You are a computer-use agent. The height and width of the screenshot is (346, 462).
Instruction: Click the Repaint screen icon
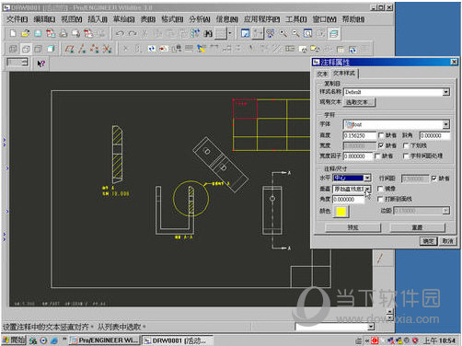point(245,33)
